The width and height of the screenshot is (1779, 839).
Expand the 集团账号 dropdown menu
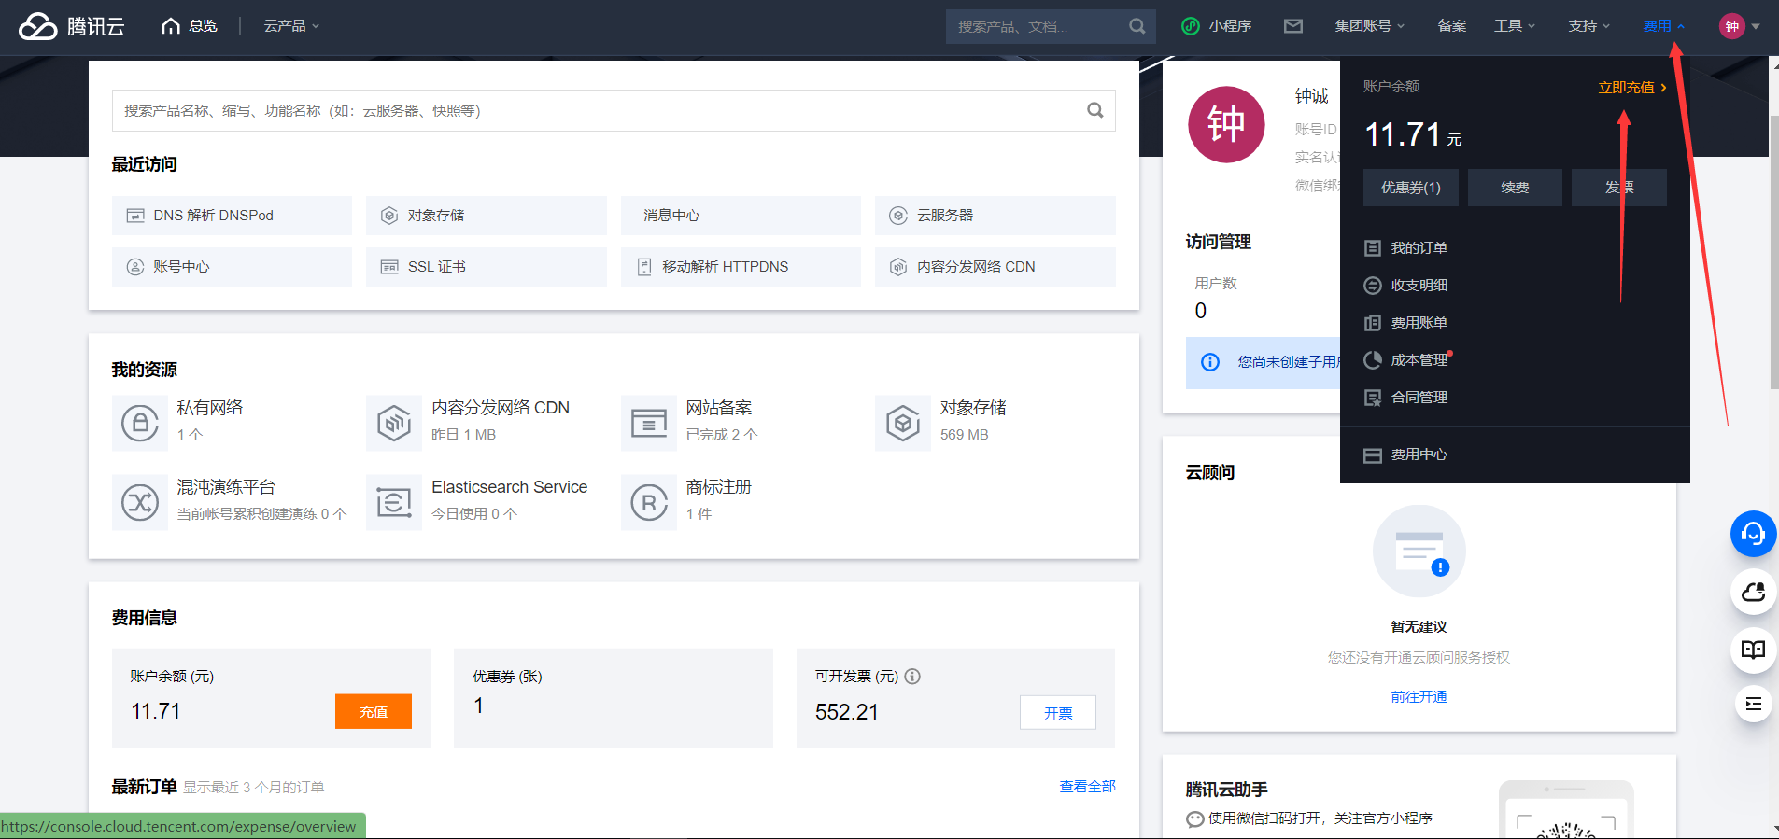coord(1369,26)
